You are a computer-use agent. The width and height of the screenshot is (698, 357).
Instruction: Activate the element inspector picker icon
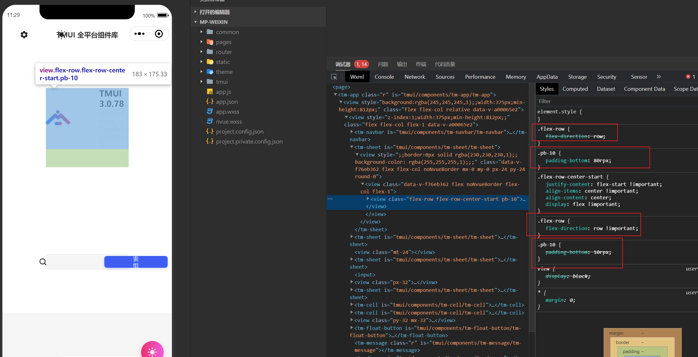(334, 77)
